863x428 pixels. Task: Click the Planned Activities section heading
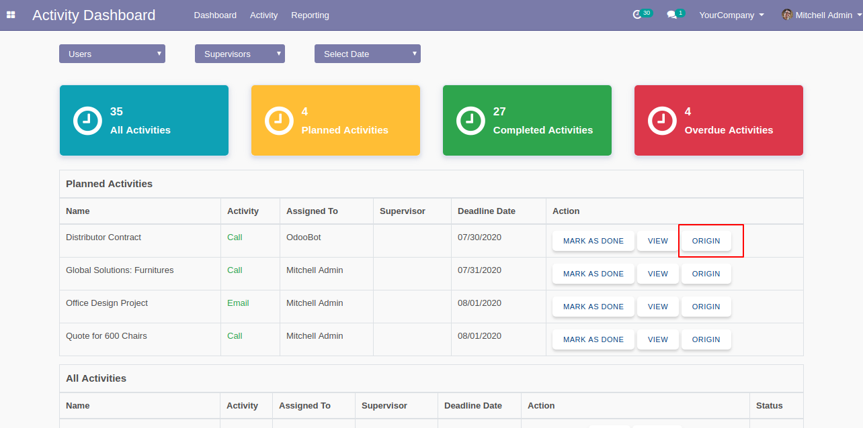click(109, 184)
